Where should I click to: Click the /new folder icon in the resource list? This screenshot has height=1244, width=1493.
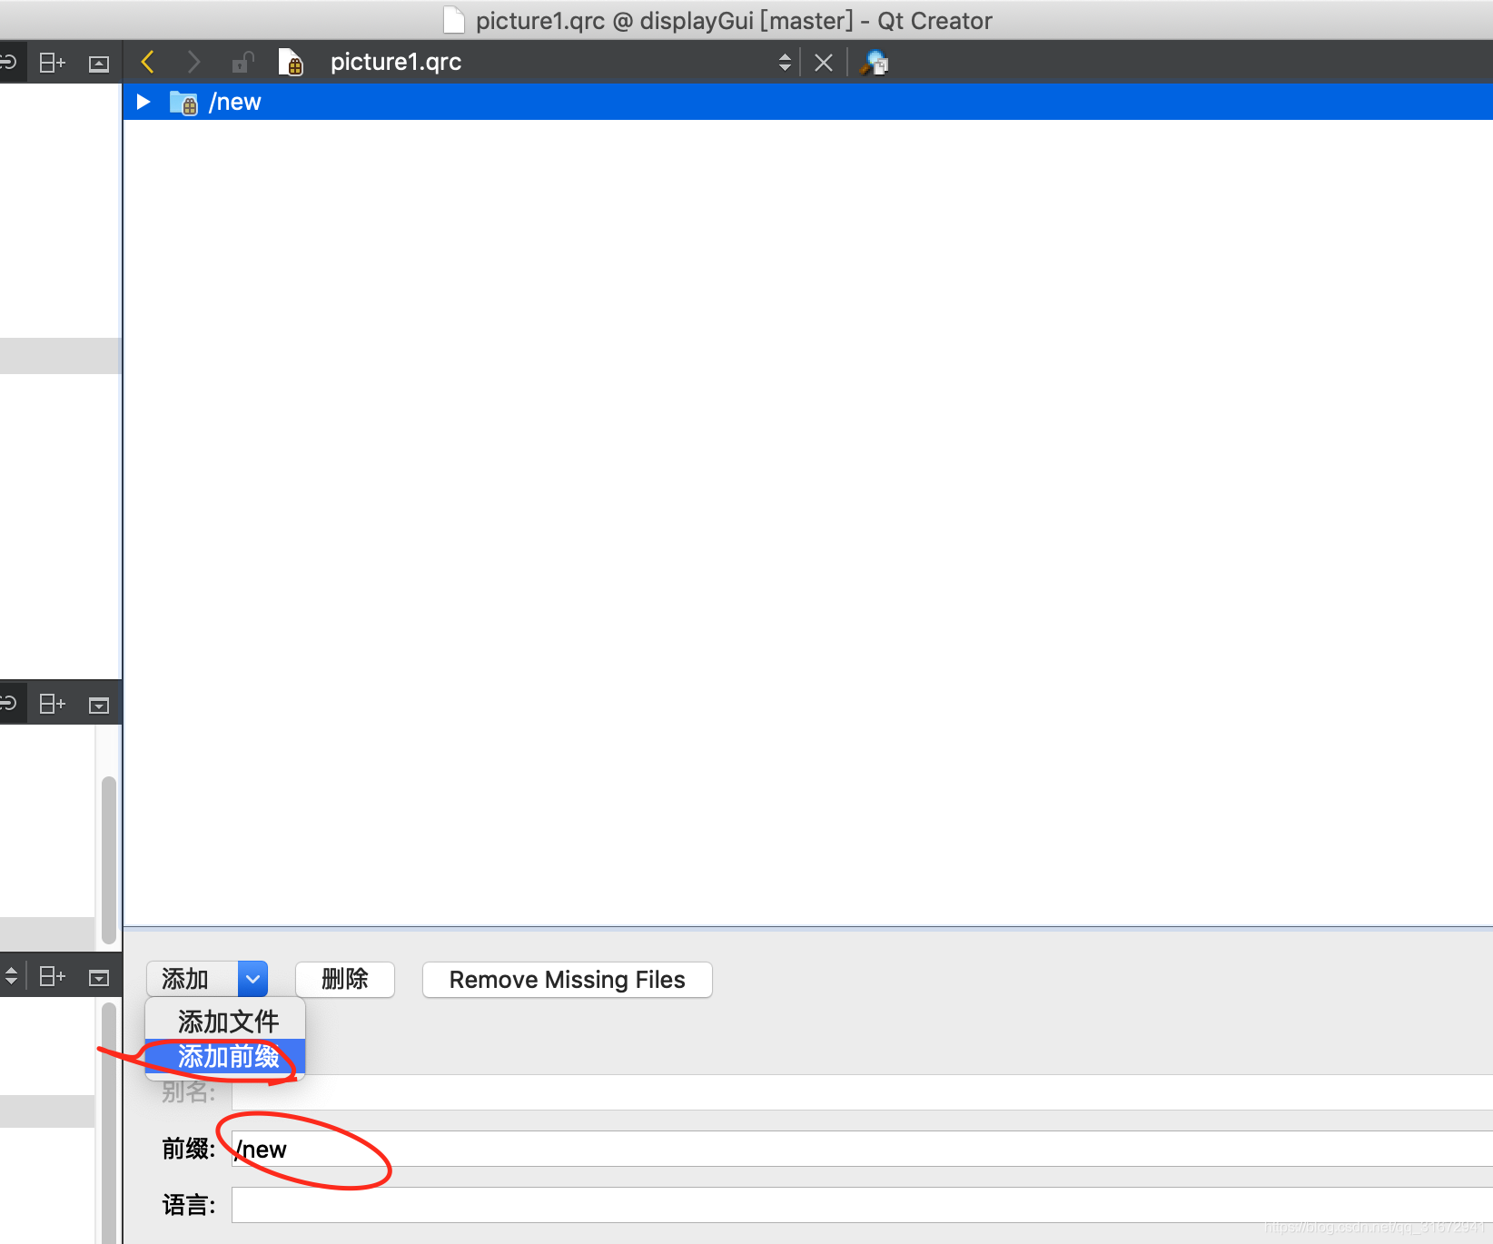[183, 101]
